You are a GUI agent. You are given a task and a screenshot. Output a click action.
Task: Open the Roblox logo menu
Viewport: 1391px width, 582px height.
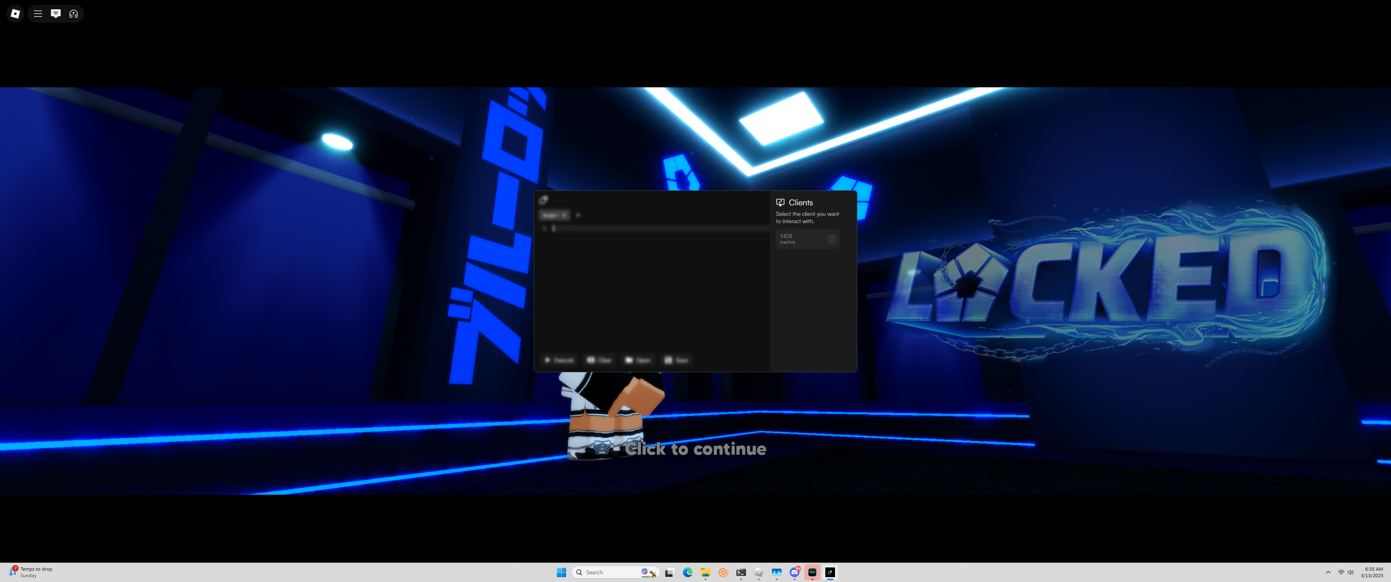pos(15,13)
